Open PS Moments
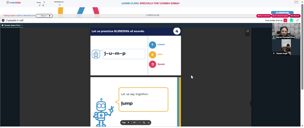304x128 pixels. point(295,16)
